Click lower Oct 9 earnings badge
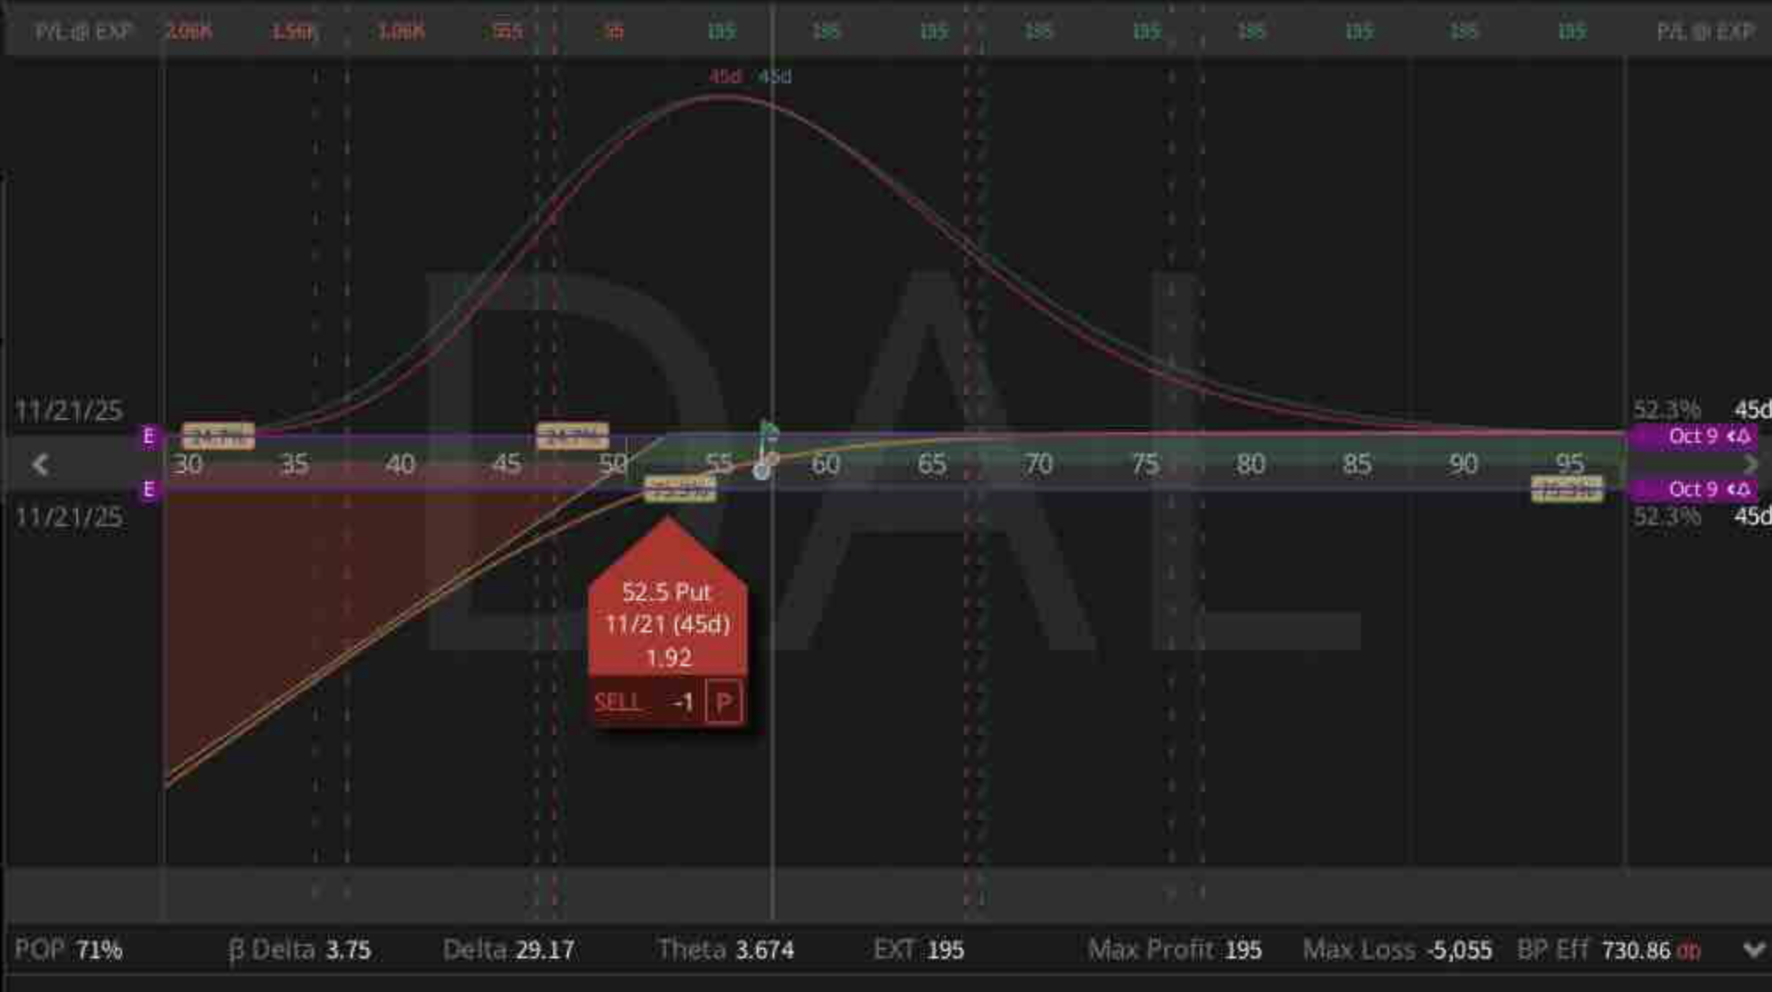1772x992 pixels. coord(1694,490)
